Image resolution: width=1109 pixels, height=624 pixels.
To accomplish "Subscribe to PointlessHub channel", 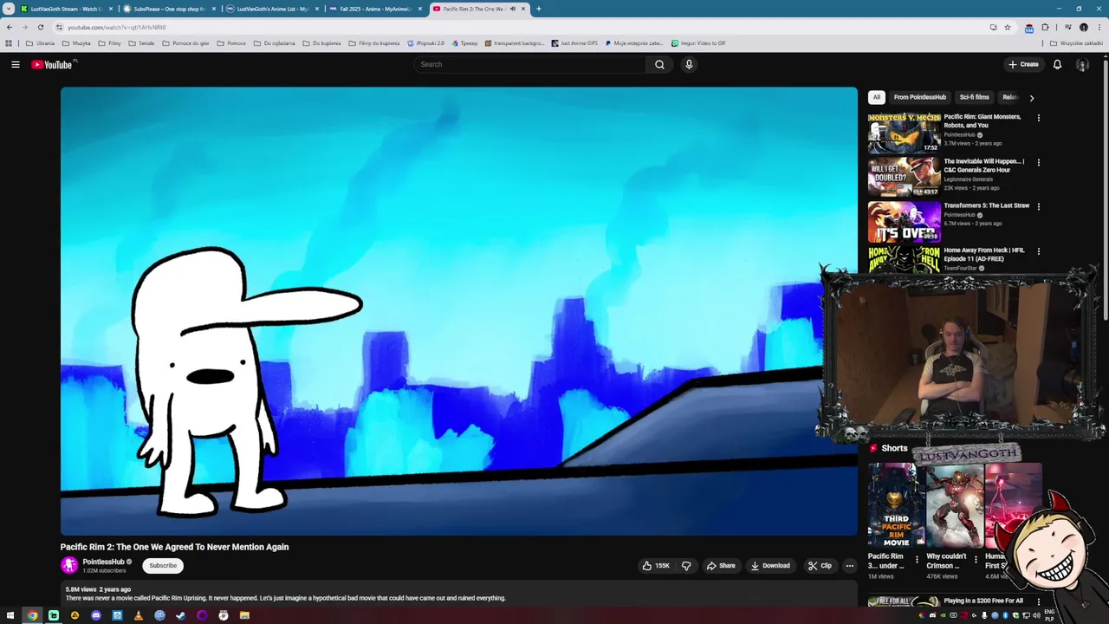I will click(163, 566).
